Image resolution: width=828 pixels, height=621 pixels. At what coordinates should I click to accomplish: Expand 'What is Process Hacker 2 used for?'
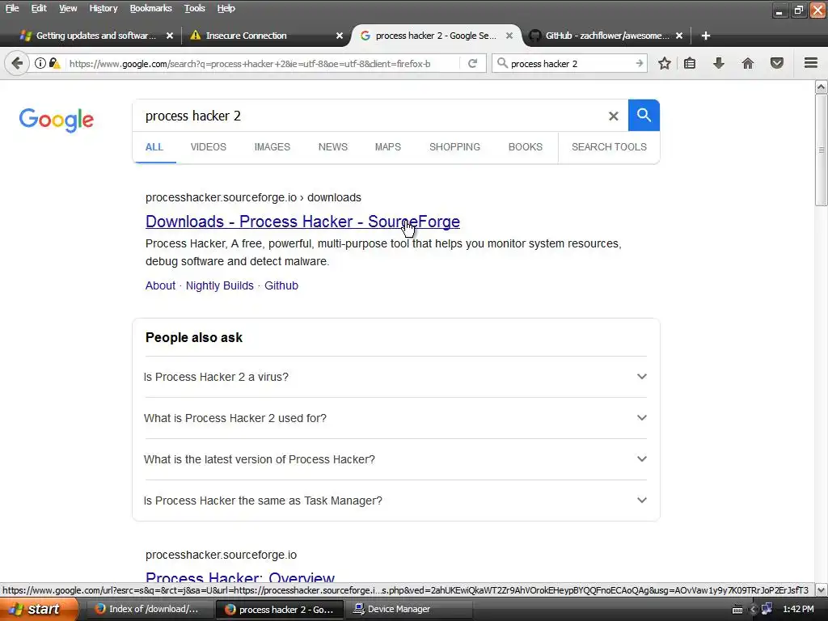click(395, 418)
